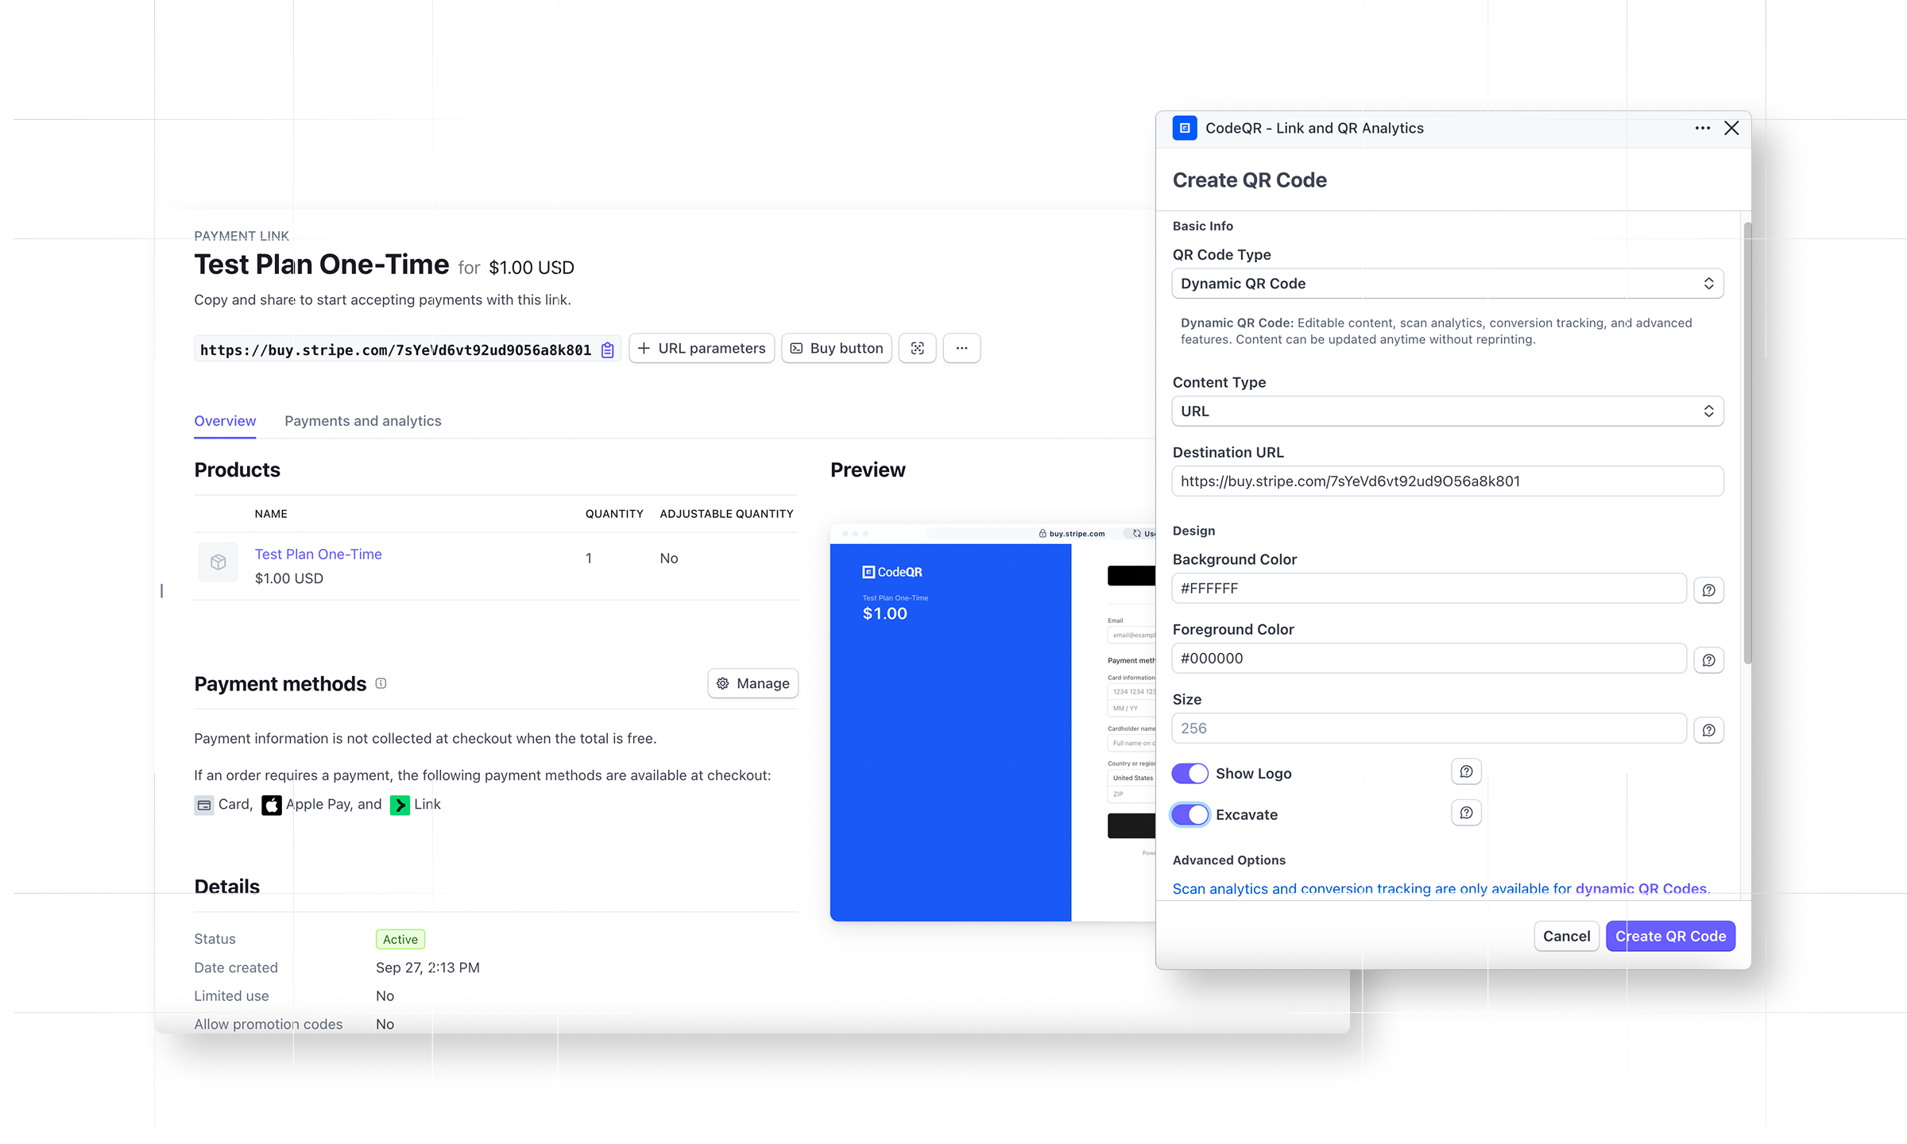This screenshot has height=1144, width=1907.
Task: Click the Create QR Code button
Action: coord(1670,936)
